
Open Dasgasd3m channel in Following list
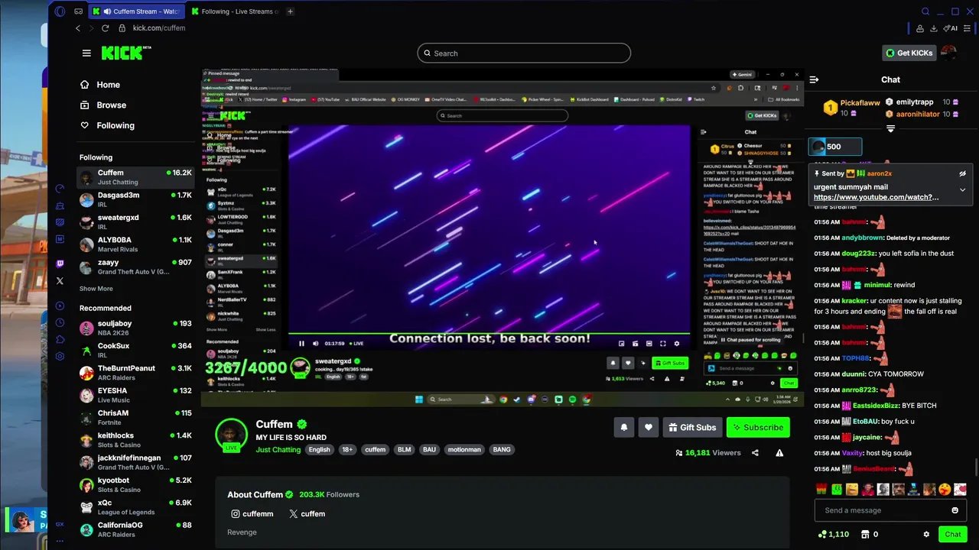click(135, 200)
